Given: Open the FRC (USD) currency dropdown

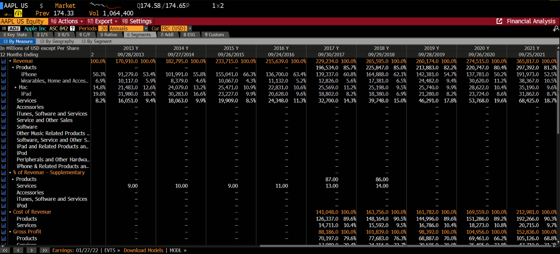Looking at the screenshot, I should pyautogui.click(x=190, y=28).
